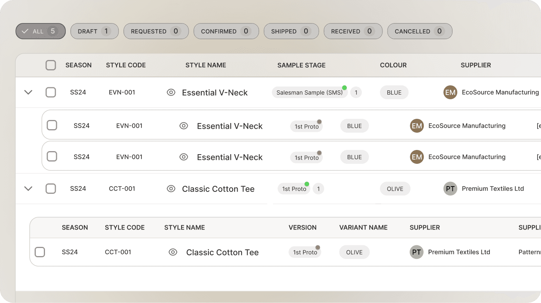Click Premium Textiles Ltd in nested table

pos(459,252)
